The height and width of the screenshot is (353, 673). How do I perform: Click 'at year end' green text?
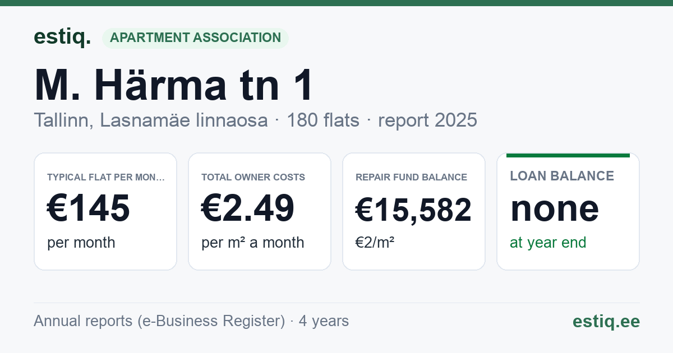click(x=548, y=243)
